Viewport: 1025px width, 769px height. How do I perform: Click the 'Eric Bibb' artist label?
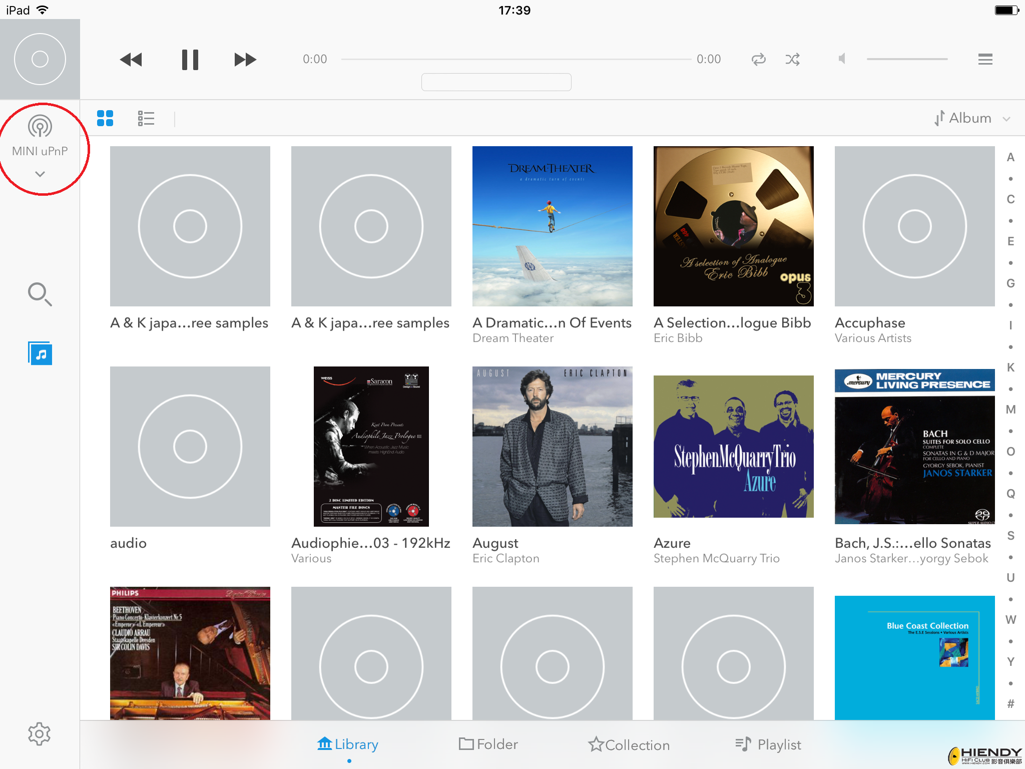678,338
